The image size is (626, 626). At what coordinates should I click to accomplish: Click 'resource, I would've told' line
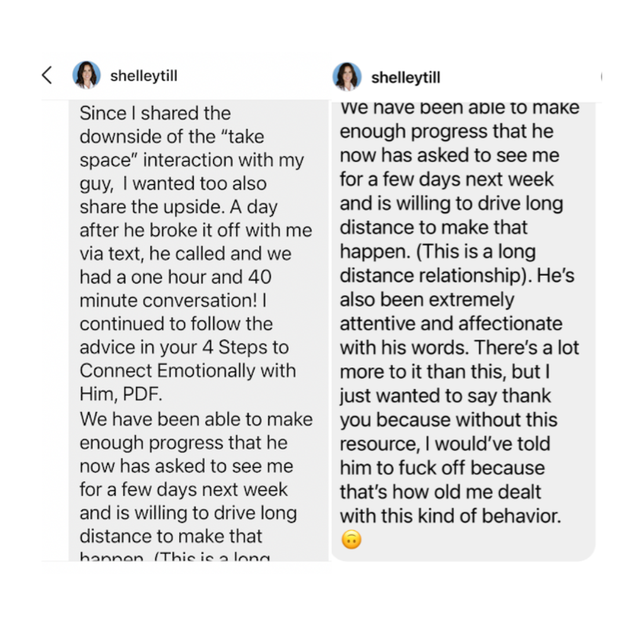click(445, 443)
